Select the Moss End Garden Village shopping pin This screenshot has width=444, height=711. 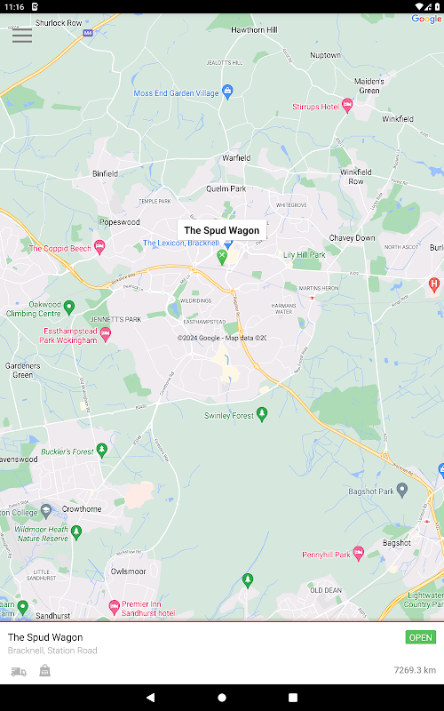click(x=227, y=92)
